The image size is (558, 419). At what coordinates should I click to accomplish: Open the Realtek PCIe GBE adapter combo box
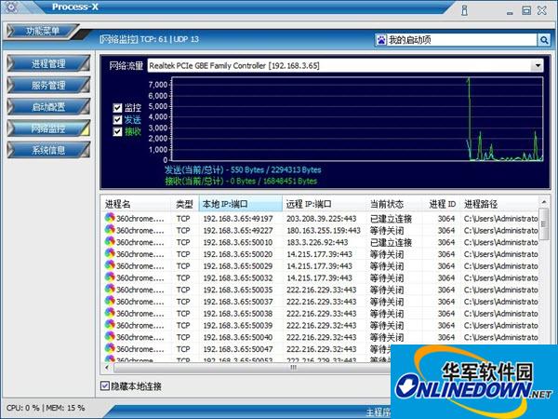(345, 65)
